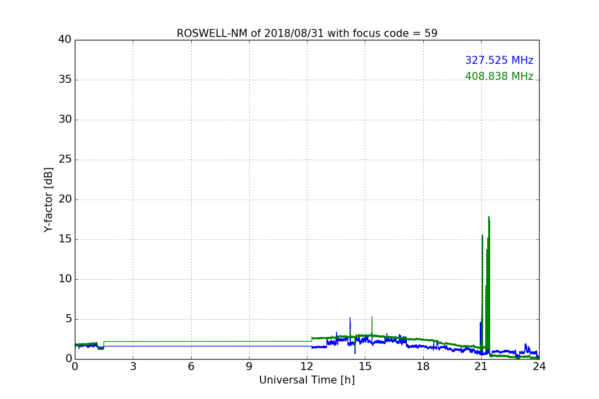
Task: Click the y-axis tick label 35
Action: pos(65,80)
